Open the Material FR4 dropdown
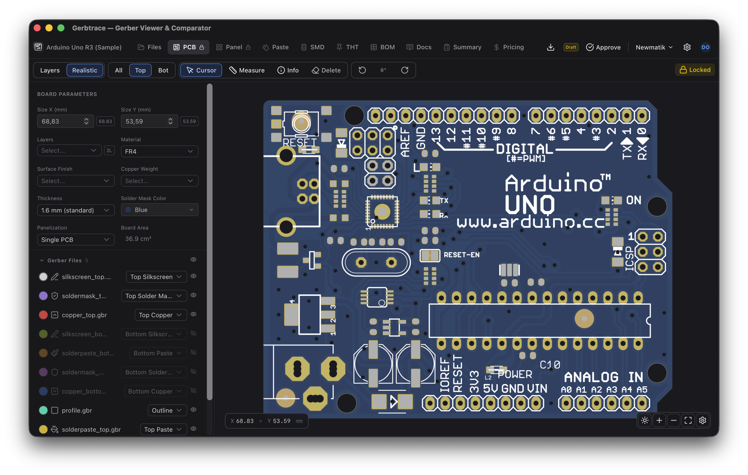 [x=159, y=151]
